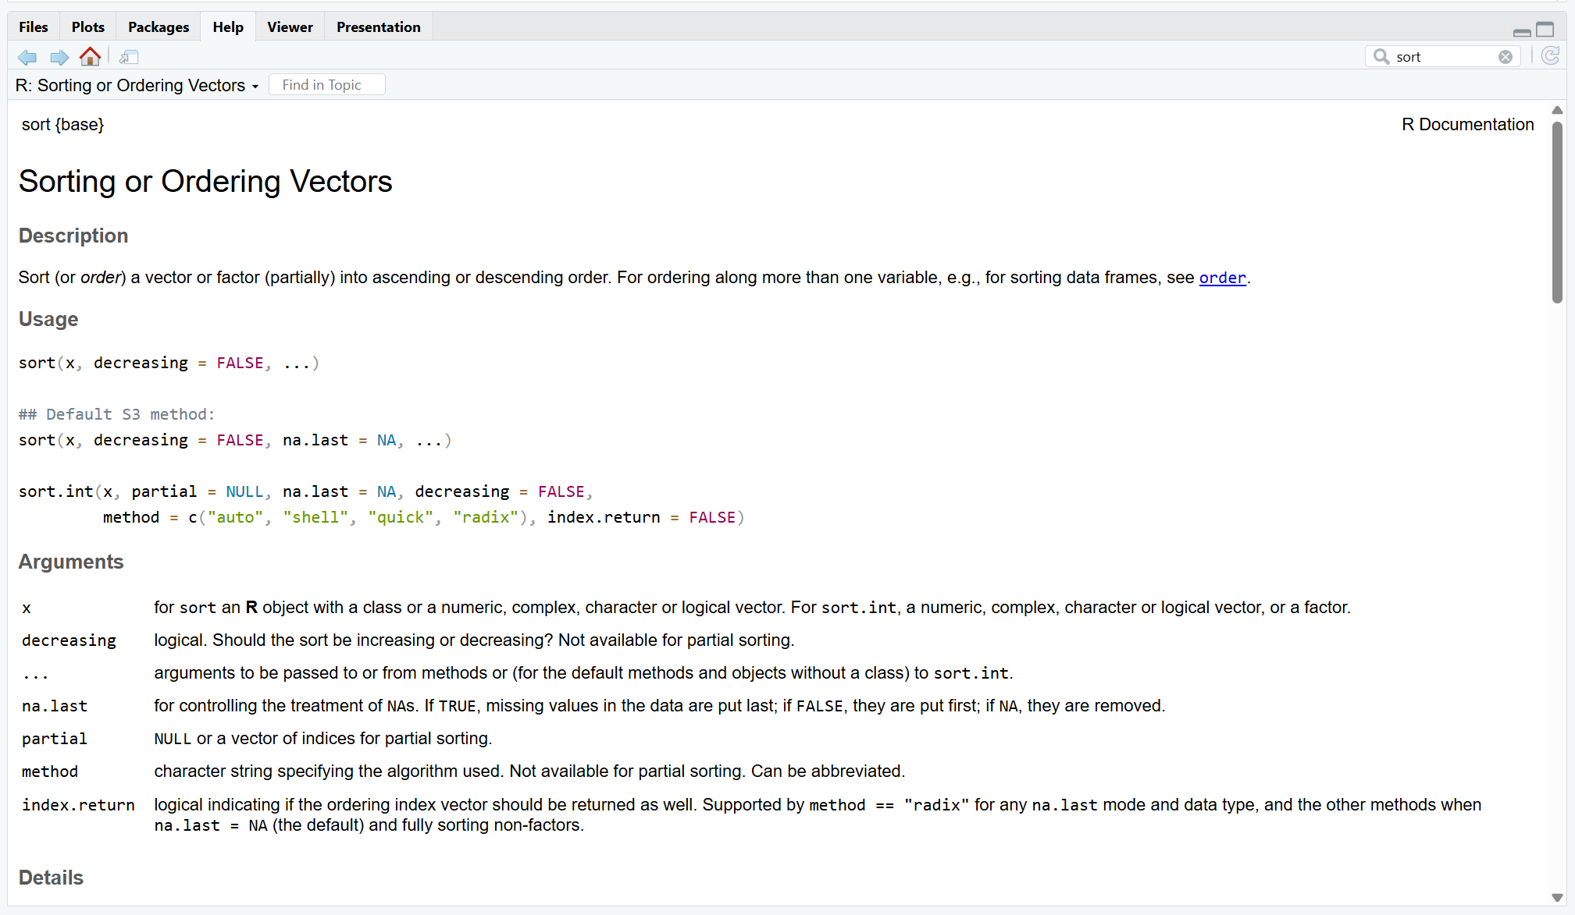Click the 'Sorting or Ordering Vectors' heading
This screenshot has width=1575, height=915.
[205, 182]
